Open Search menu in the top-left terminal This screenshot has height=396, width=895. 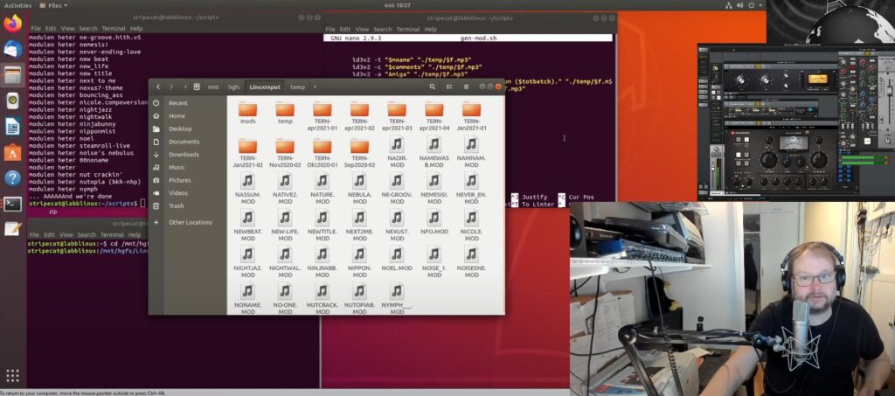(x=88, y=29)
